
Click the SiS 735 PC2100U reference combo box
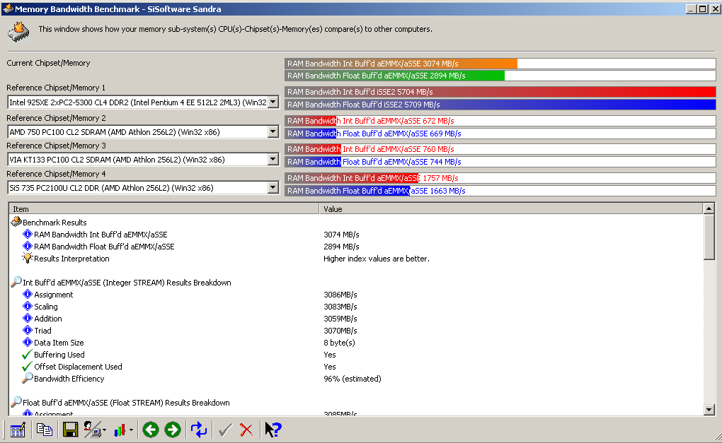(x=143, y=187)
